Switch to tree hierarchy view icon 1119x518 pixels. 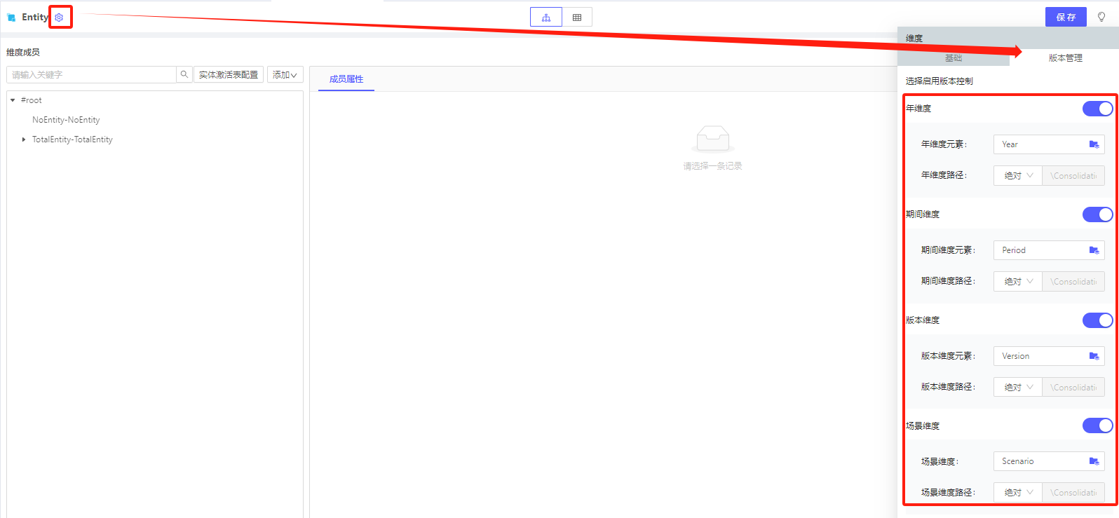click(546, 18)
